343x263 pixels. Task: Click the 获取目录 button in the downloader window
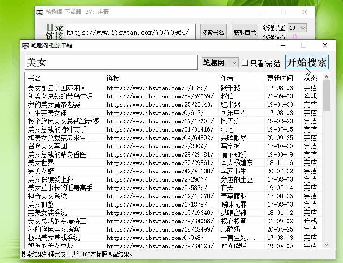[245, 32]
